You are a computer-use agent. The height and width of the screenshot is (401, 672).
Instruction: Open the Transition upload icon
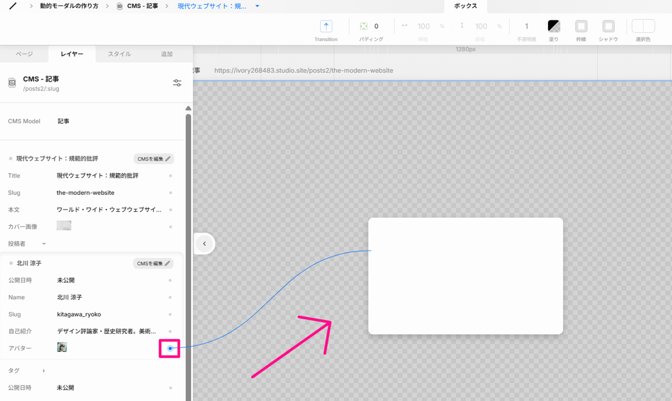click(x=326, y=26)
